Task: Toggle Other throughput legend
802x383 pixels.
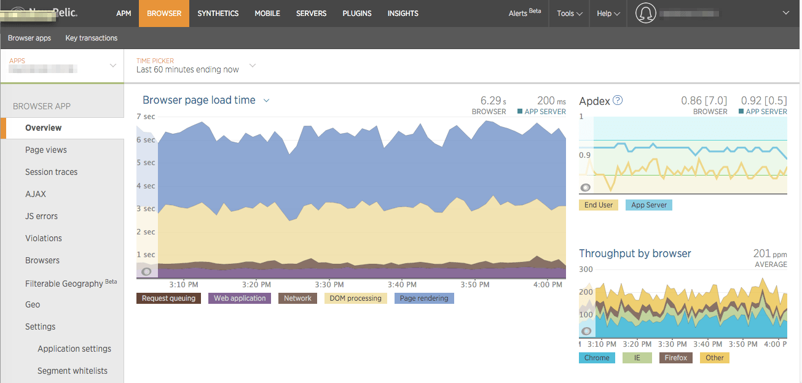Action: coord(715,358)
